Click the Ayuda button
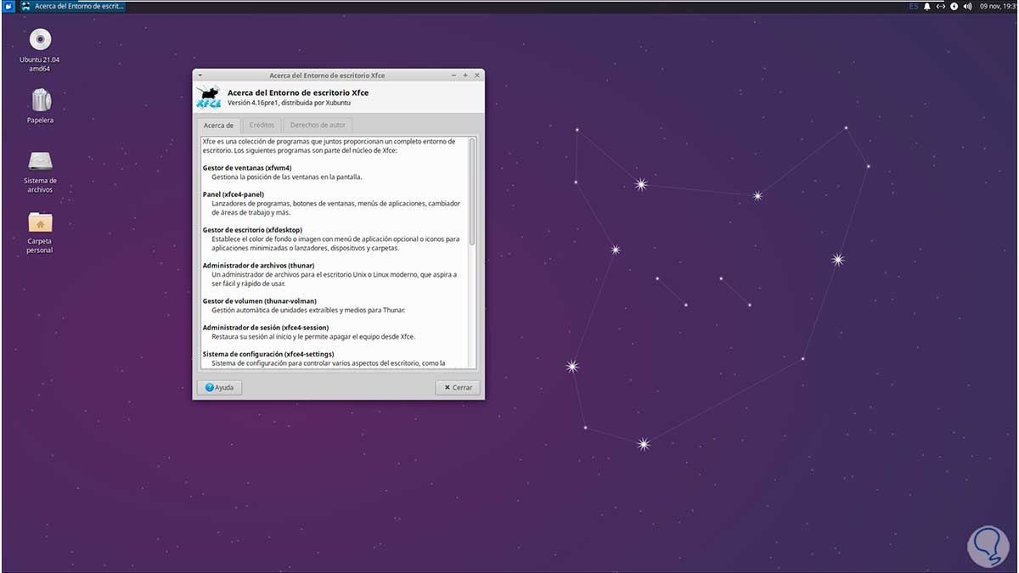The width and height of the screenshot is (1019, 573). click(x=219, y=387)
